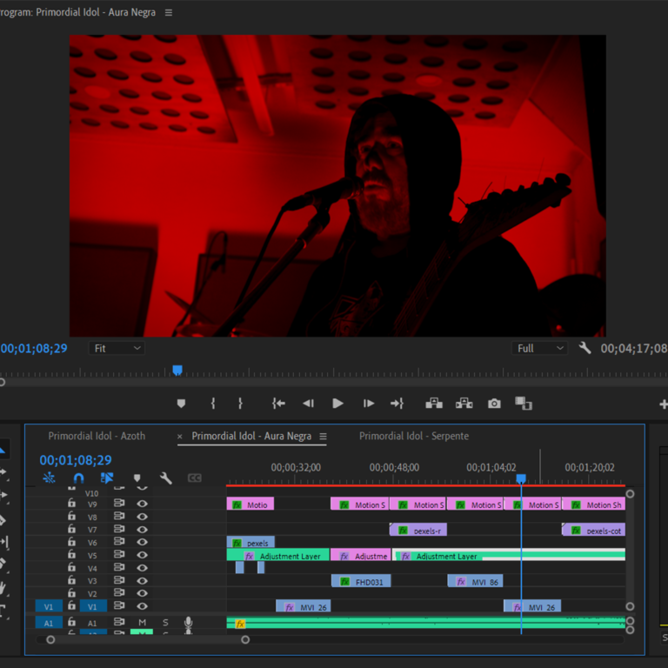Click the Export Frame camera icon
Viewport: 668px width, 668px height.
click(494, 404)
